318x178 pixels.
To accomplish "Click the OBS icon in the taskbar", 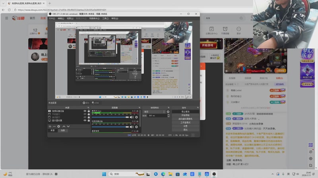I will pos(214,174).
